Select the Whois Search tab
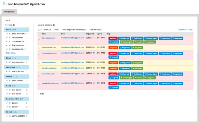The height and width of the screenshot is (124, 199). (9, 12)
